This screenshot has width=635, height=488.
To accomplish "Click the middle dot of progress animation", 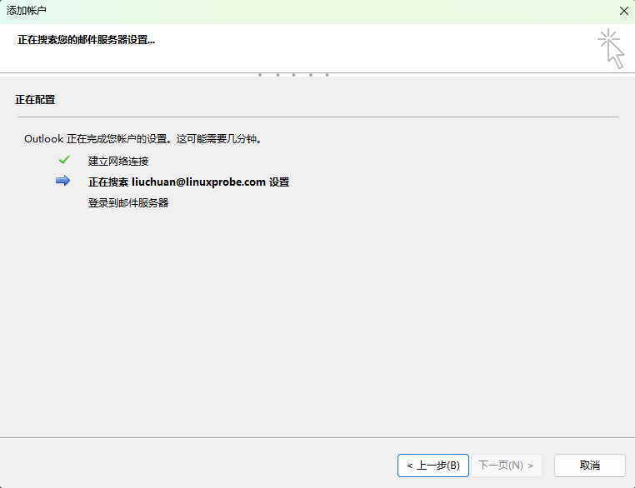I will (x=293, y=75).
